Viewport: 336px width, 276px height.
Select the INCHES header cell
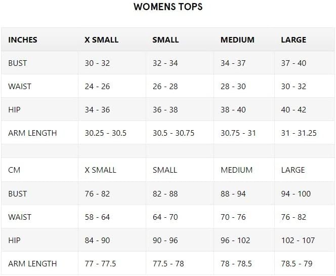click(39, 40)
